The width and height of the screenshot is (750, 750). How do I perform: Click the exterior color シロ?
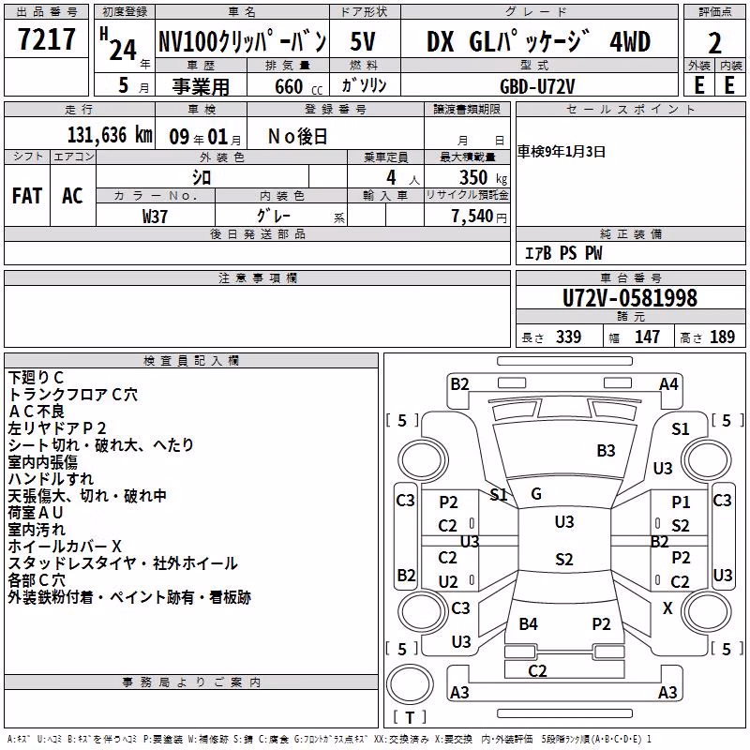[x=202, y=178]
